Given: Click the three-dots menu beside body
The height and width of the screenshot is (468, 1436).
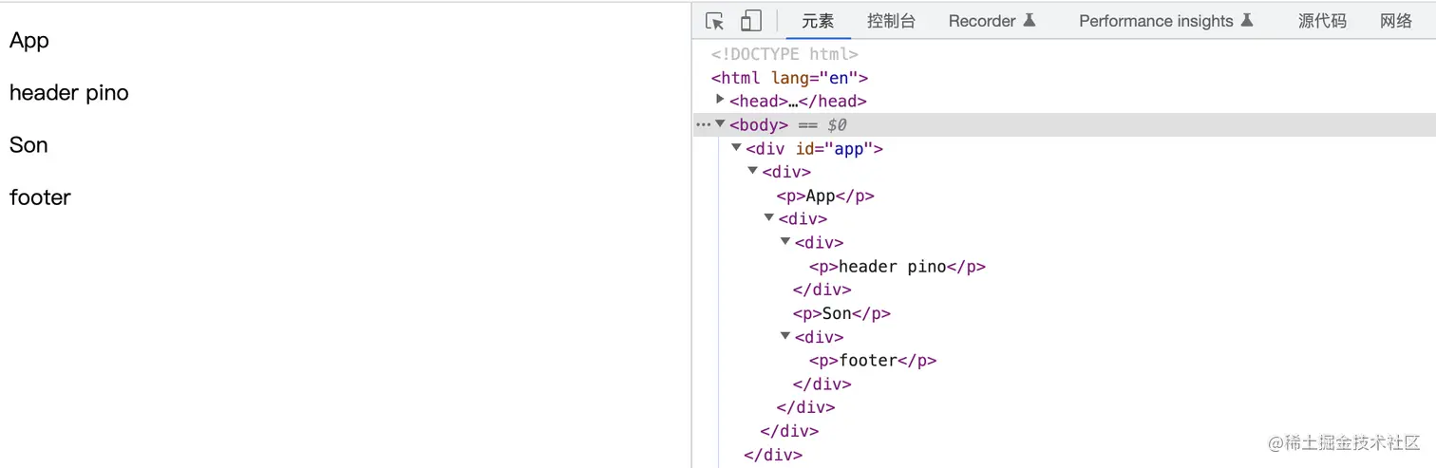Looking at the screenshot, I should [x=703, y=124].
